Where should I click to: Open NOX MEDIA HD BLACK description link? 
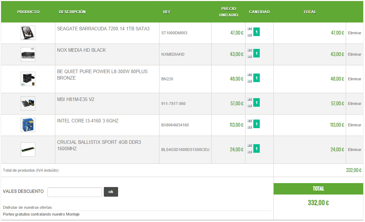pyautogui.click(x=81, y=50)
